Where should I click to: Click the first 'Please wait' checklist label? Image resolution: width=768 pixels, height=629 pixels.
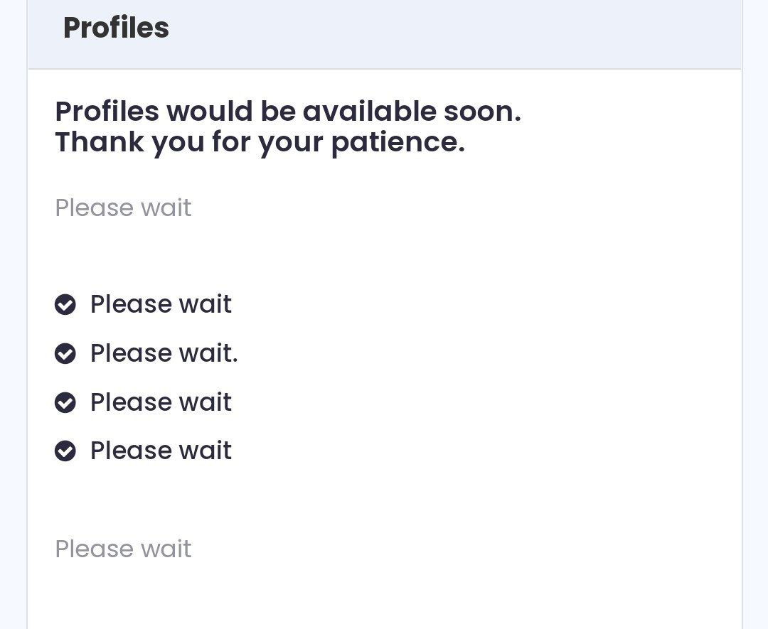point(161,304)
